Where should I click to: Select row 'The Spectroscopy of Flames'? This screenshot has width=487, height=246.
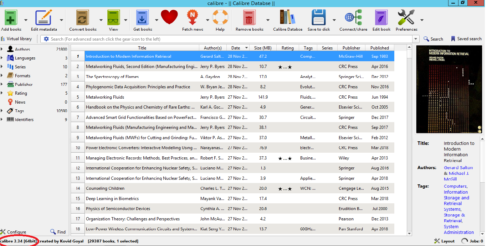click(232, 77)
